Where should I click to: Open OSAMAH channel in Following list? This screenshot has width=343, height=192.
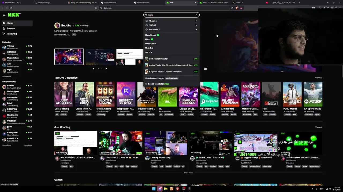[17, 53]
